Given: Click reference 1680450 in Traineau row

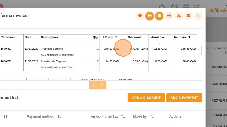Looking at the screenshot, I should click(6, 49).
